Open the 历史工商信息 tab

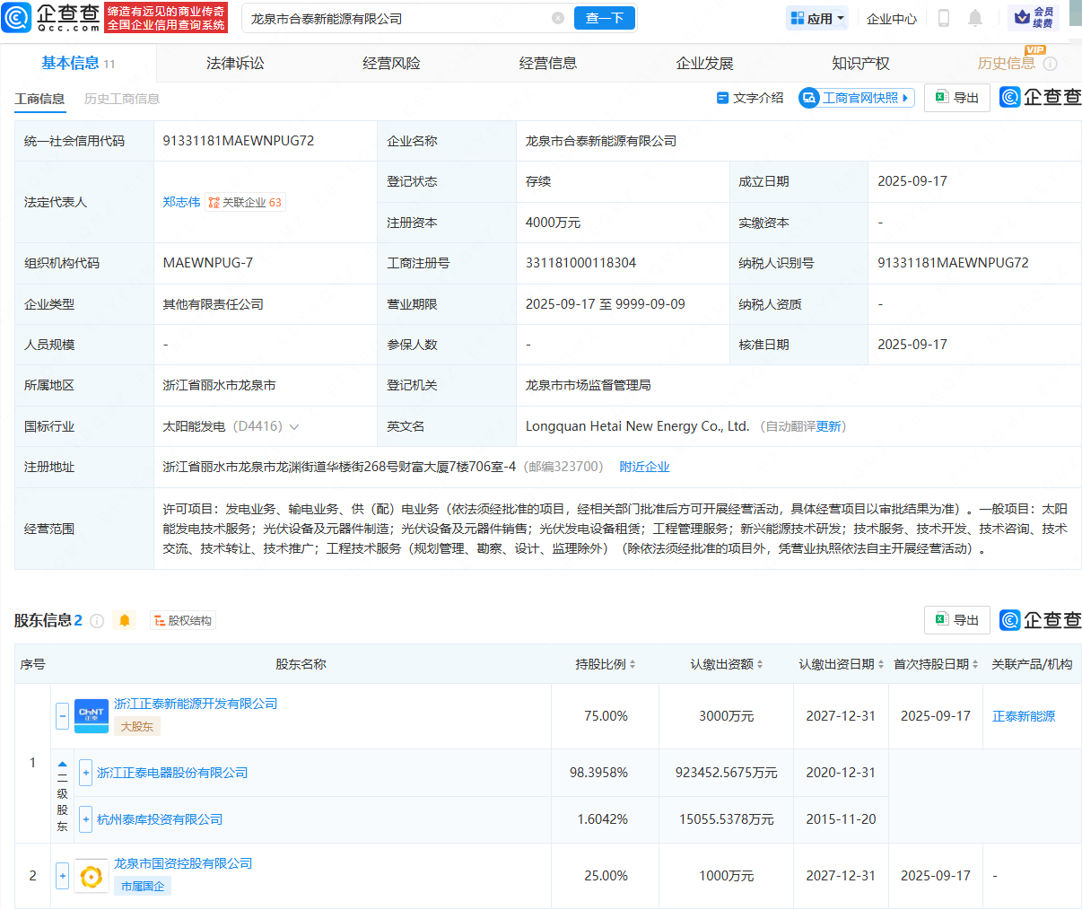click(x=122, y=100)
